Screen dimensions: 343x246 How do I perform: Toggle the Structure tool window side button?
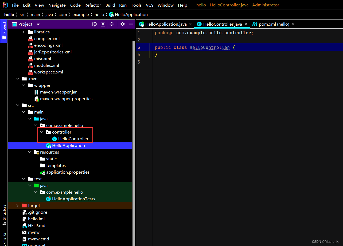point(4,215)
